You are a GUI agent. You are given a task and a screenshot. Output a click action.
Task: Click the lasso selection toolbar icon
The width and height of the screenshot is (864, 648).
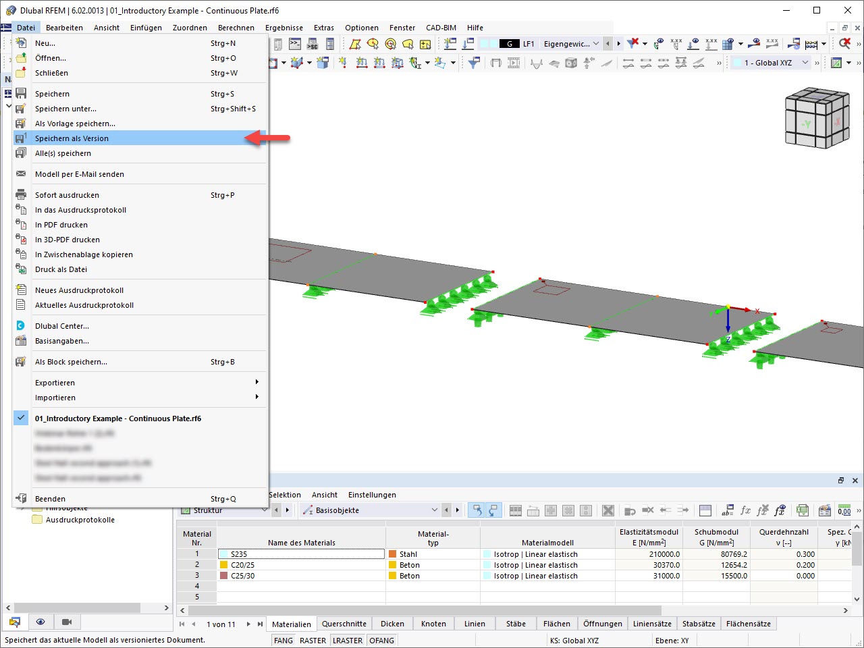[408, 44]
